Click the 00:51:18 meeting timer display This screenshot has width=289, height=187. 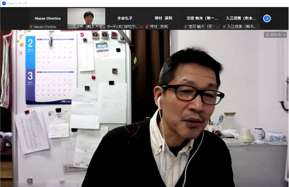tap(276, 35)
